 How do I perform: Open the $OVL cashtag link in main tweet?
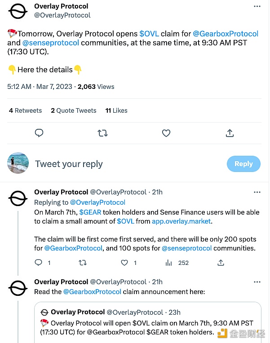[x=152, y=34]
